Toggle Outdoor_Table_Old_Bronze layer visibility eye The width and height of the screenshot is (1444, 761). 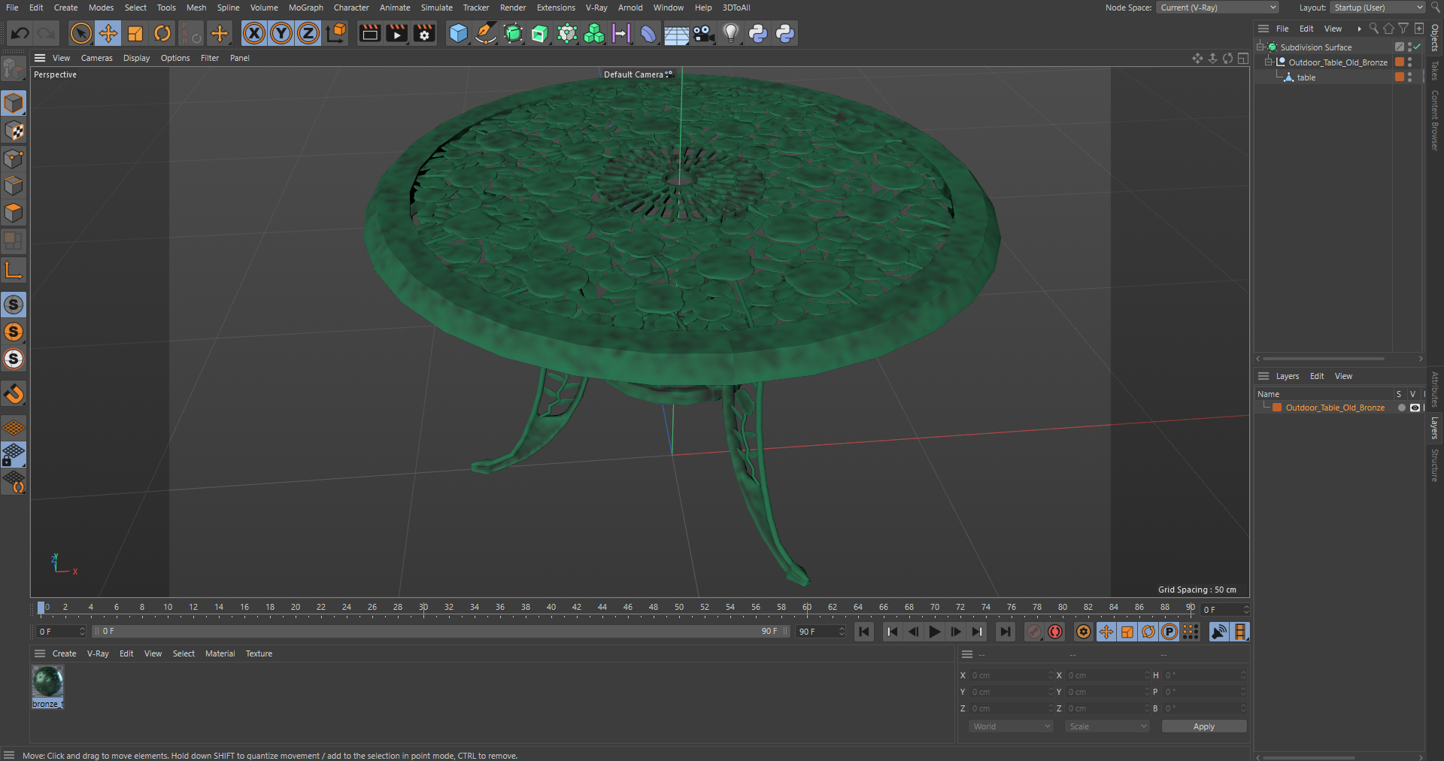pyautogui.click(x=1415, y=408)
